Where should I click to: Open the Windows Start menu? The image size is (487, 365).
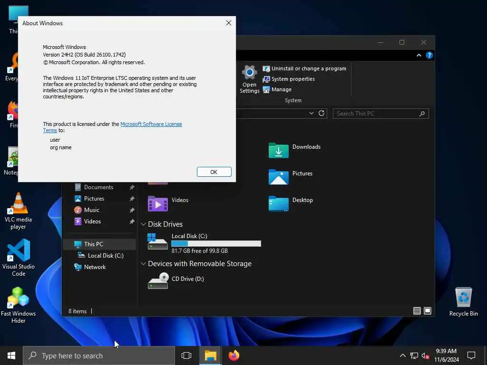coord(11,355)
